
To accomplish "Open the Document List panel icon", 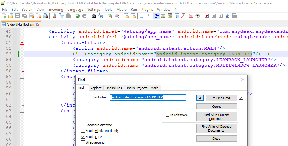I will point(177,16).
